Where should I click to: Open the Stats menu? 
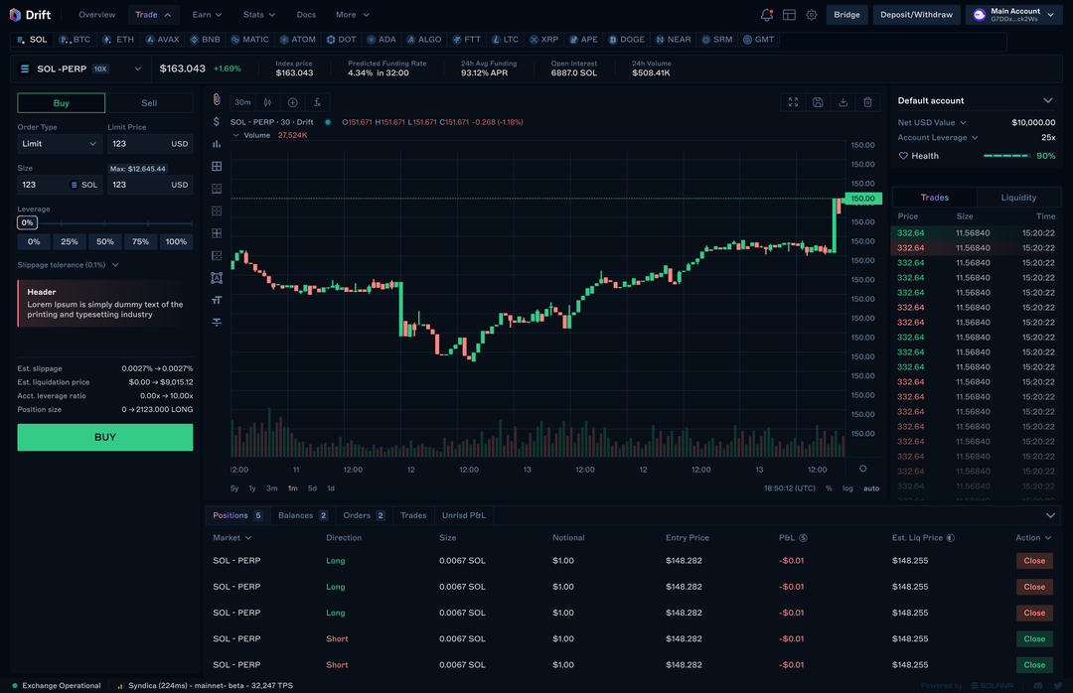[x=258, y=14]
